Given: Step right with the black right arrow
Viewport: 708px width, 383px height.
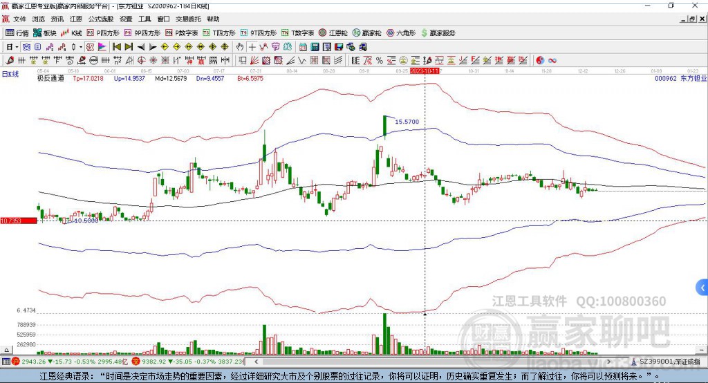Looking at the screenshot, I should pyautogui.click(x=153, y=47).
